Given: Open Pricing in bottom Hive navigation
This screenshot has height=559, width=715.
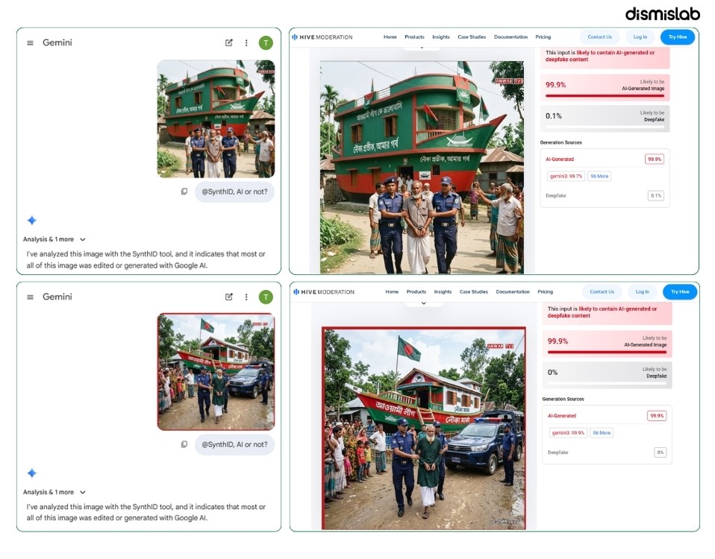Looking at the screenshot, I should (546, 291).
